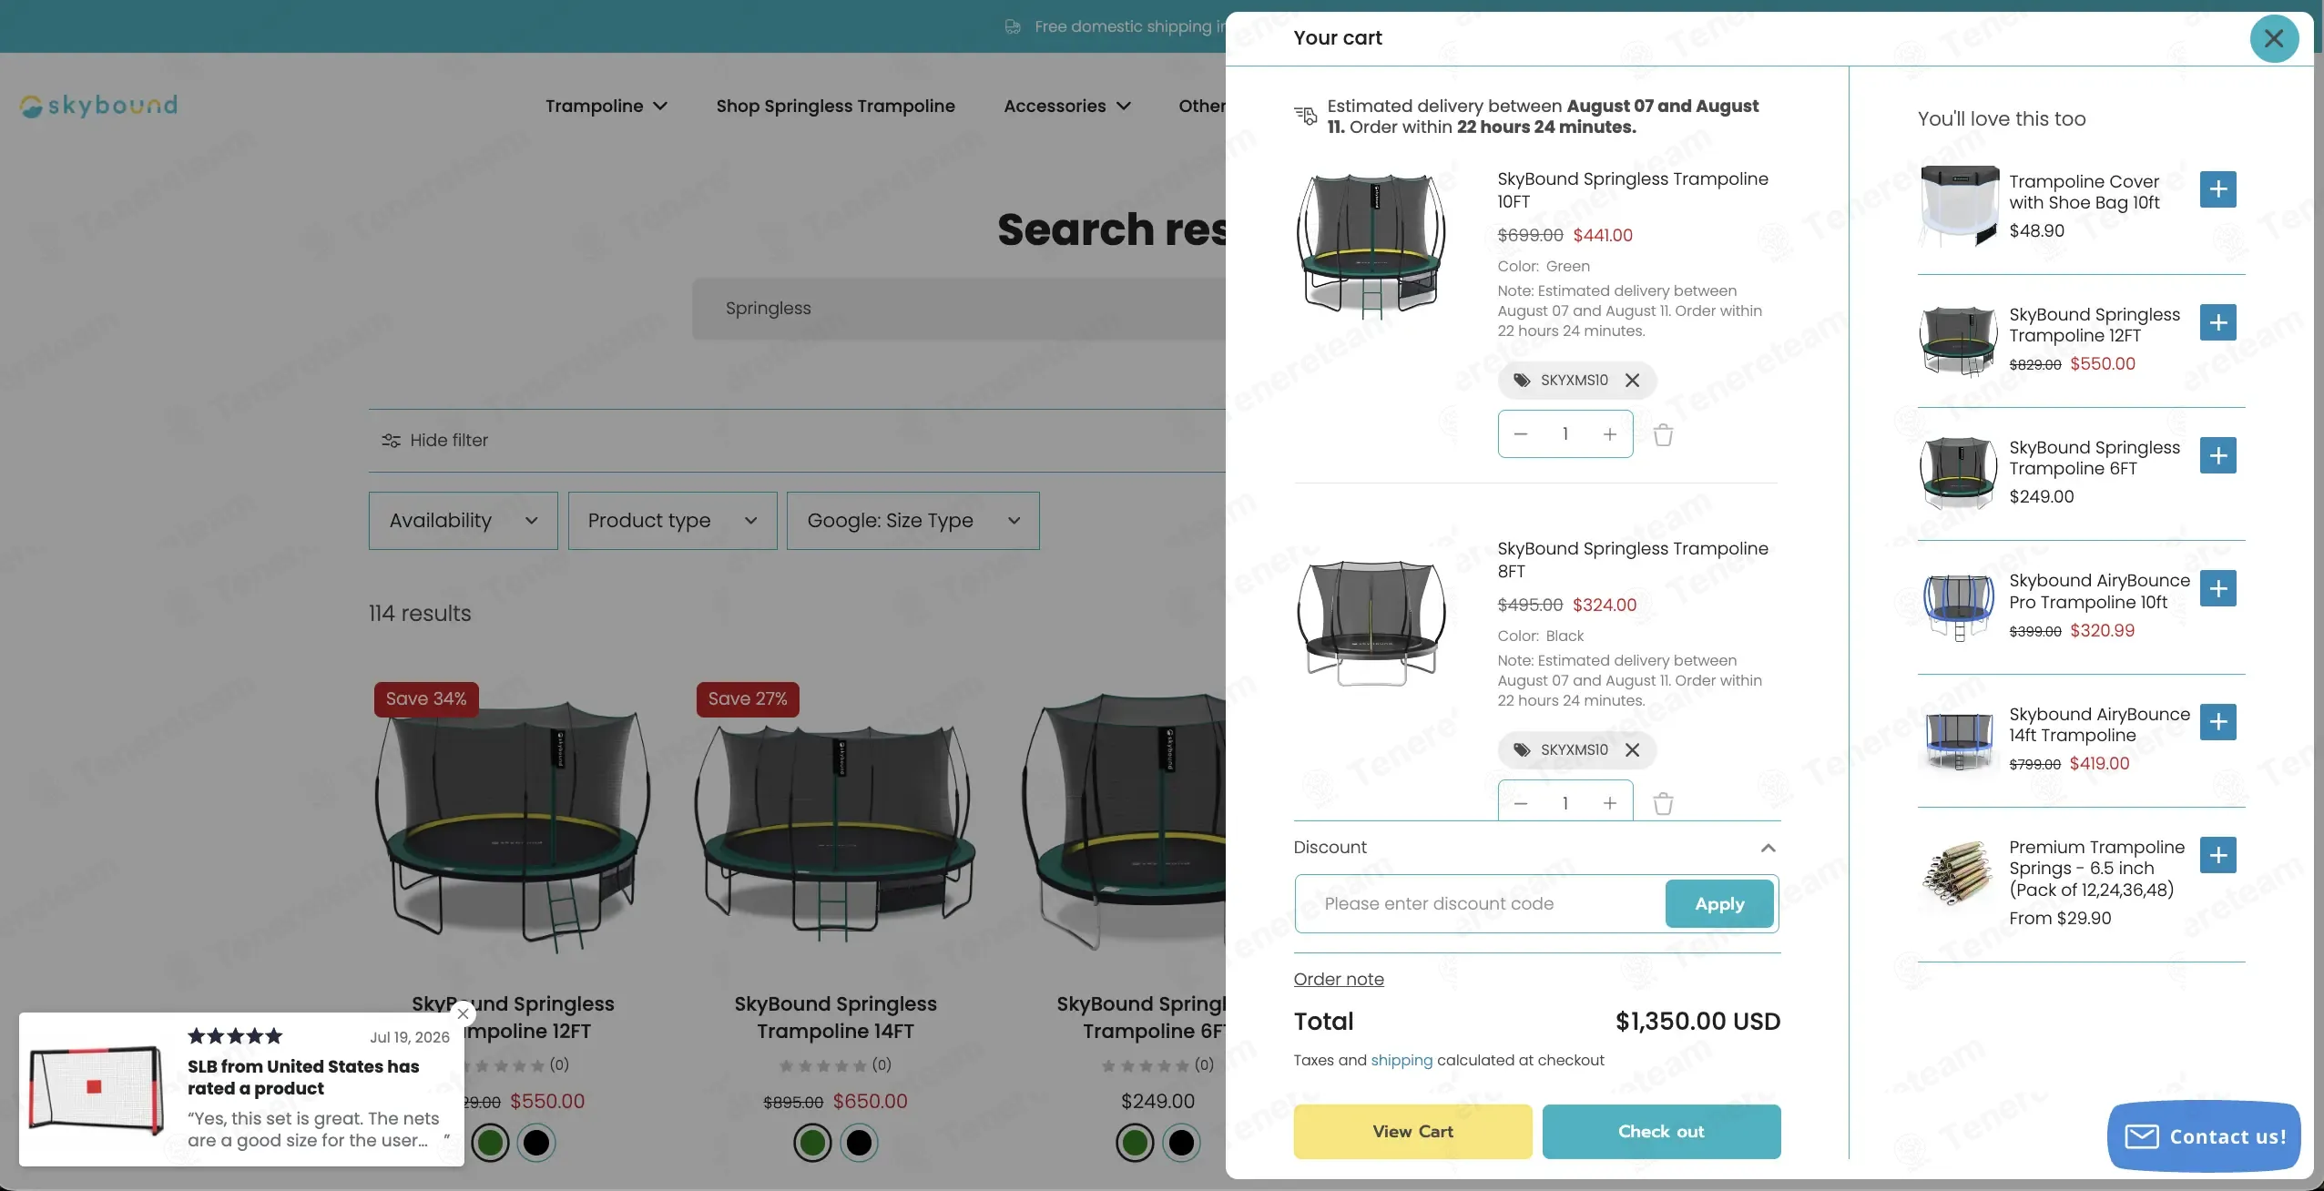Add Skybound AiryBounce 14ft Trampoline
This screenshot has height=1191, width=2324.
(2217, 722)
